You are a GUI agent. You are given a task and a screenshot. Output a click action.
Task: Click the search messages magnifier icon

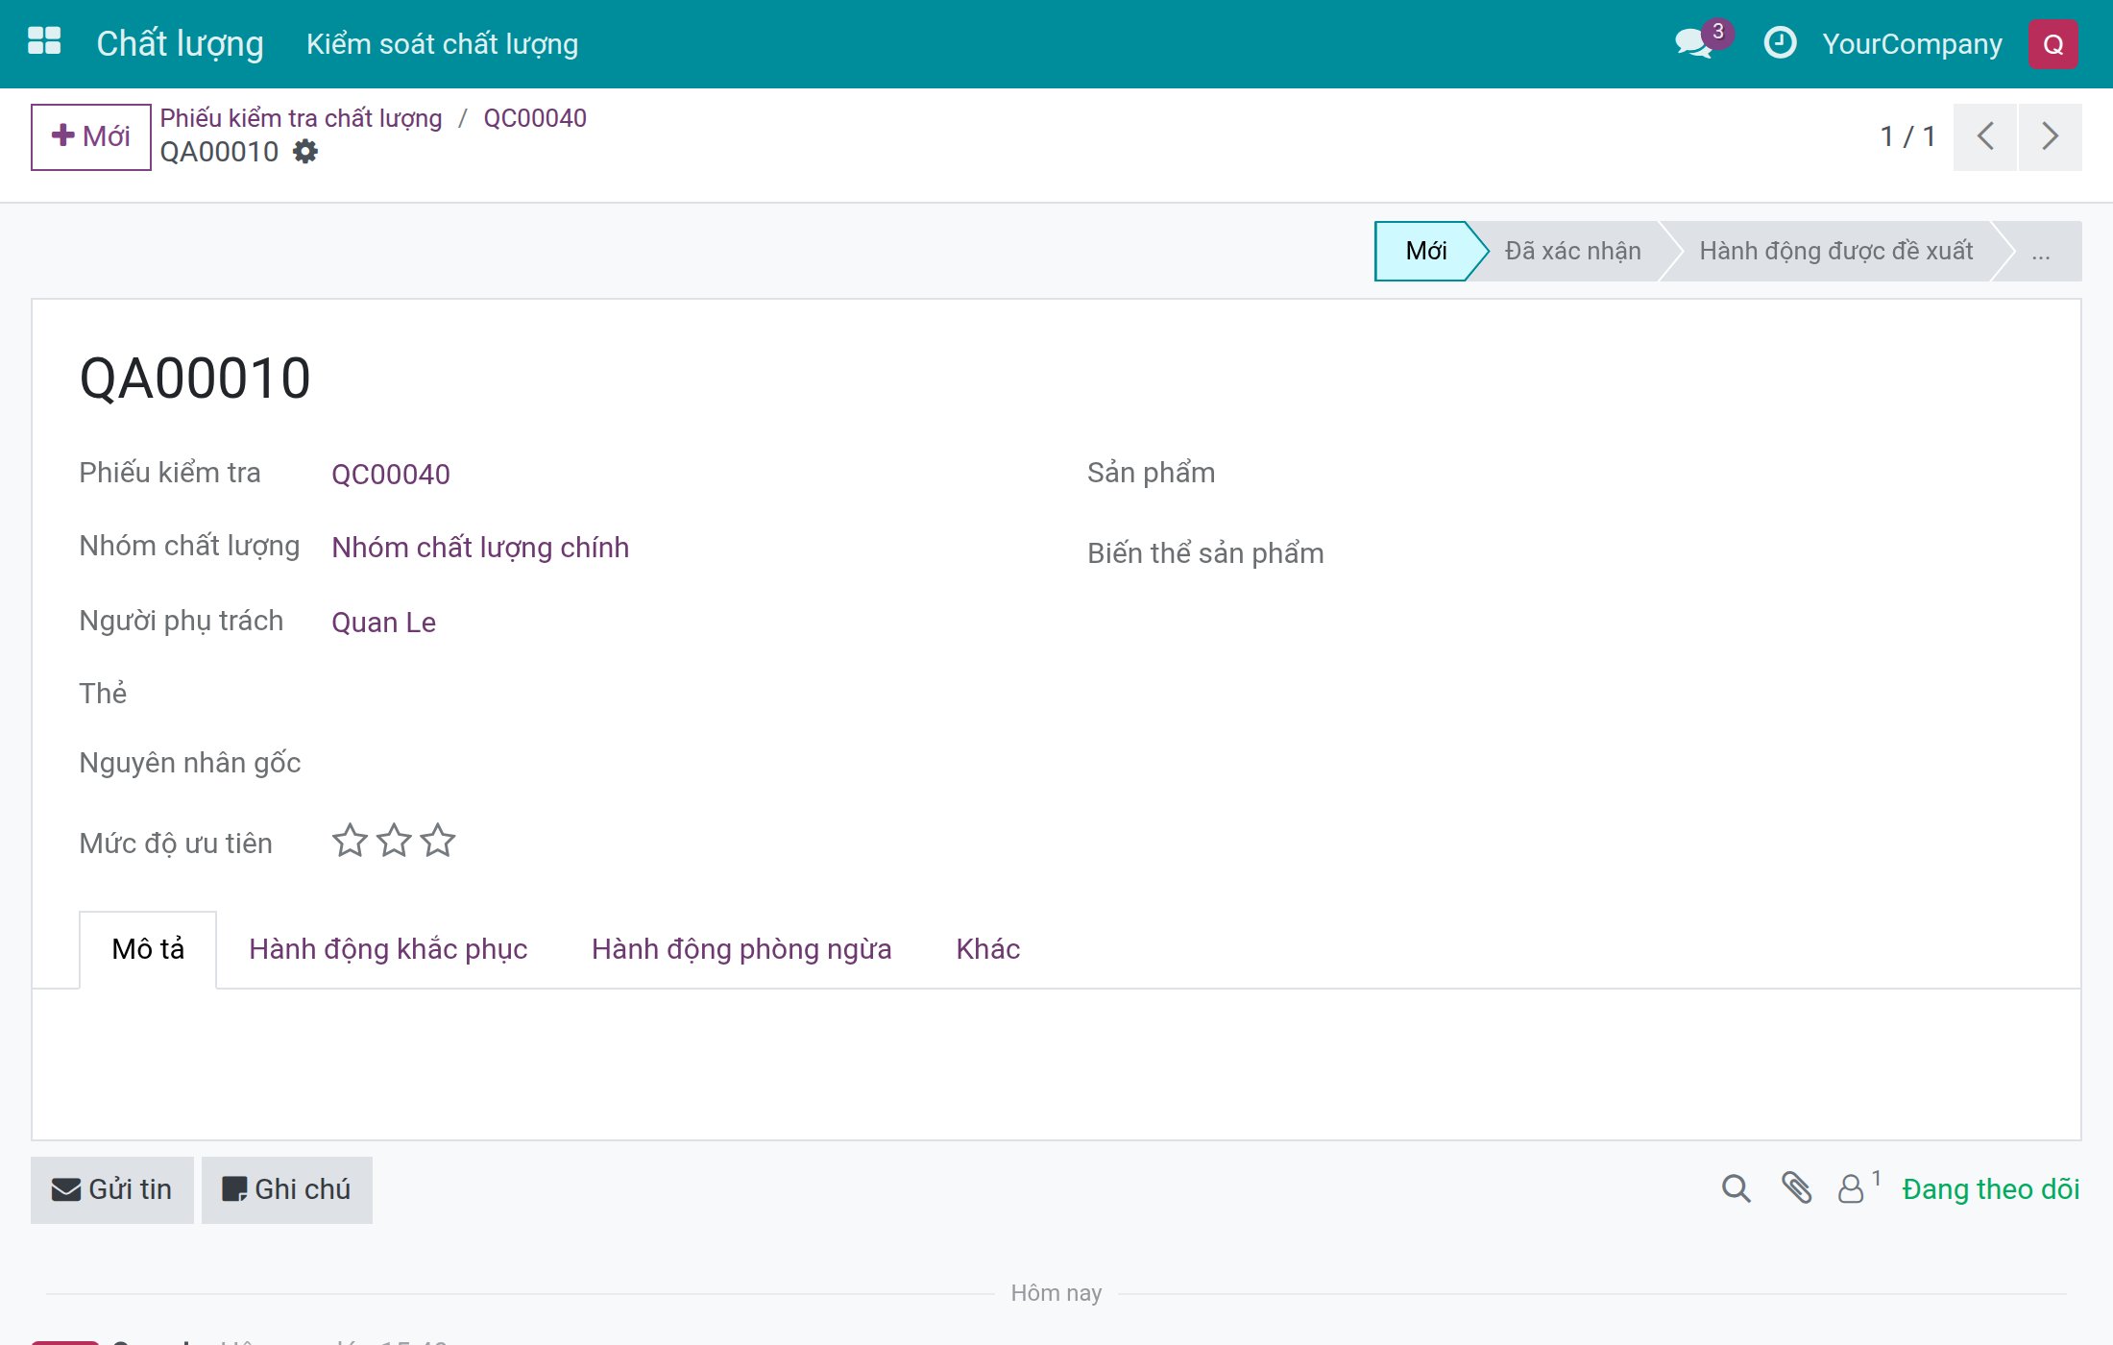(x=1736, y=1189)
